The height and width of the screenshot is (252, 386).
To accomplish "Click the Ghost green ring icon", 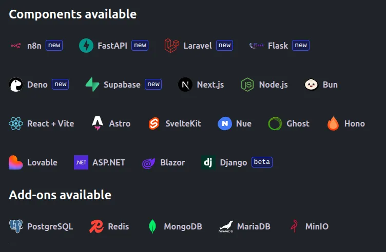I will pos(275,123).
